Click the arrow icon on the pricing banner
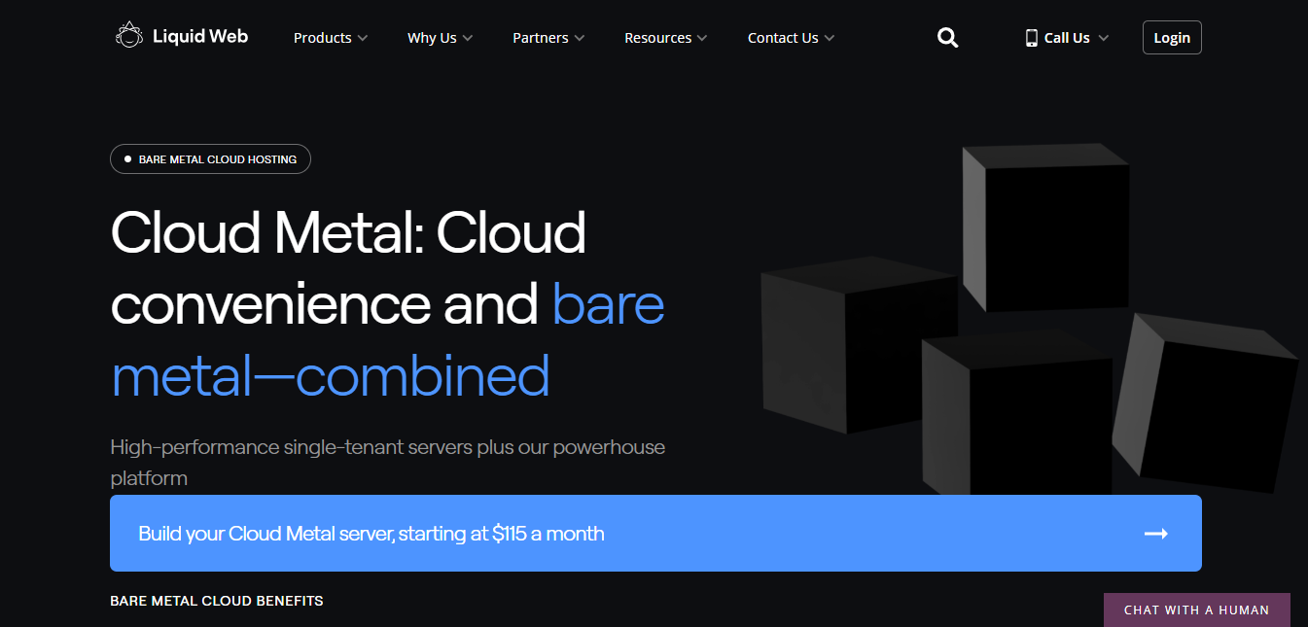The width and height of the screenshot is (1308, 627). click(x=1155, y=533)
